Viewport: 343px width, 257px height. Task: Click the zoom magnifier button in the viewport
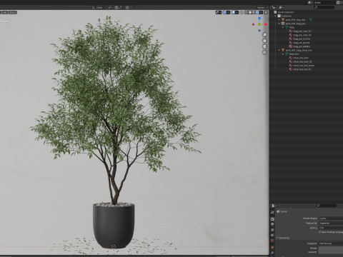click(264, 35)
